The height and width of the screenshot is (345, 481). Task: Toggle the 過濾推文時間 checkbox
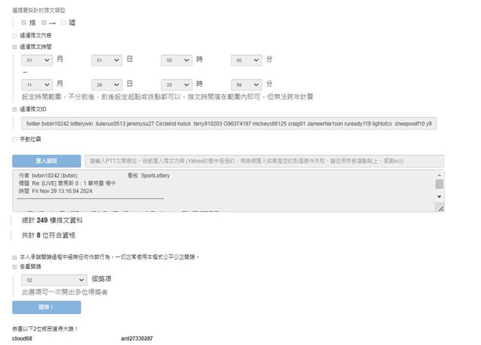14,47
